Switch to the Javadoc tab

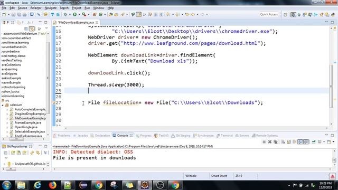[81, 136]
